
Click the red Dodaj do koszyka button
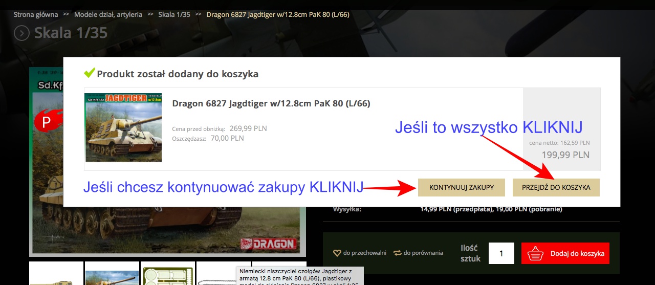click(565, 253)
